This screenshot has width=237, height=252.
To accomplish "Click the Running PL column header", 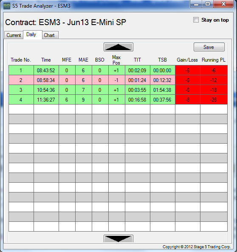I will (214, 60).
